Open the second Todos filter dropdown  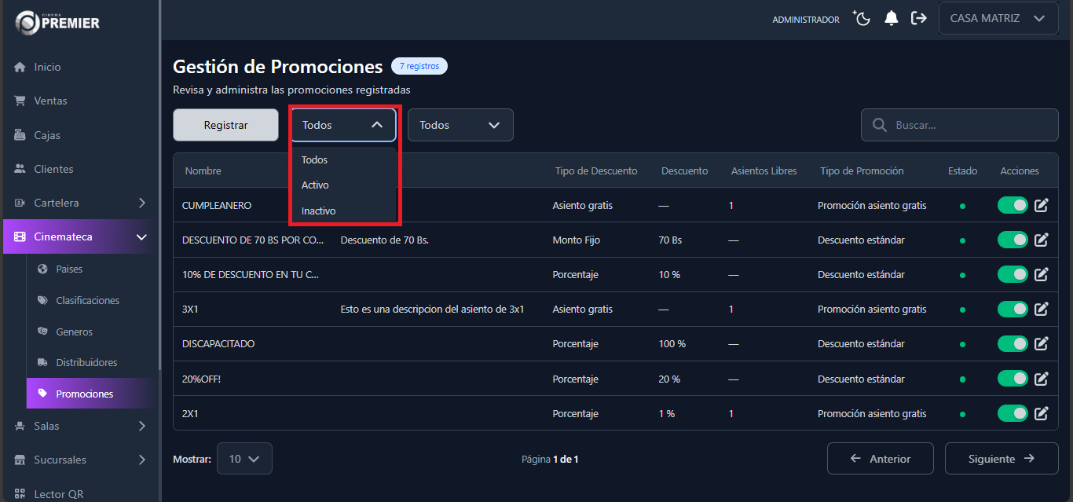pos(460,124)
